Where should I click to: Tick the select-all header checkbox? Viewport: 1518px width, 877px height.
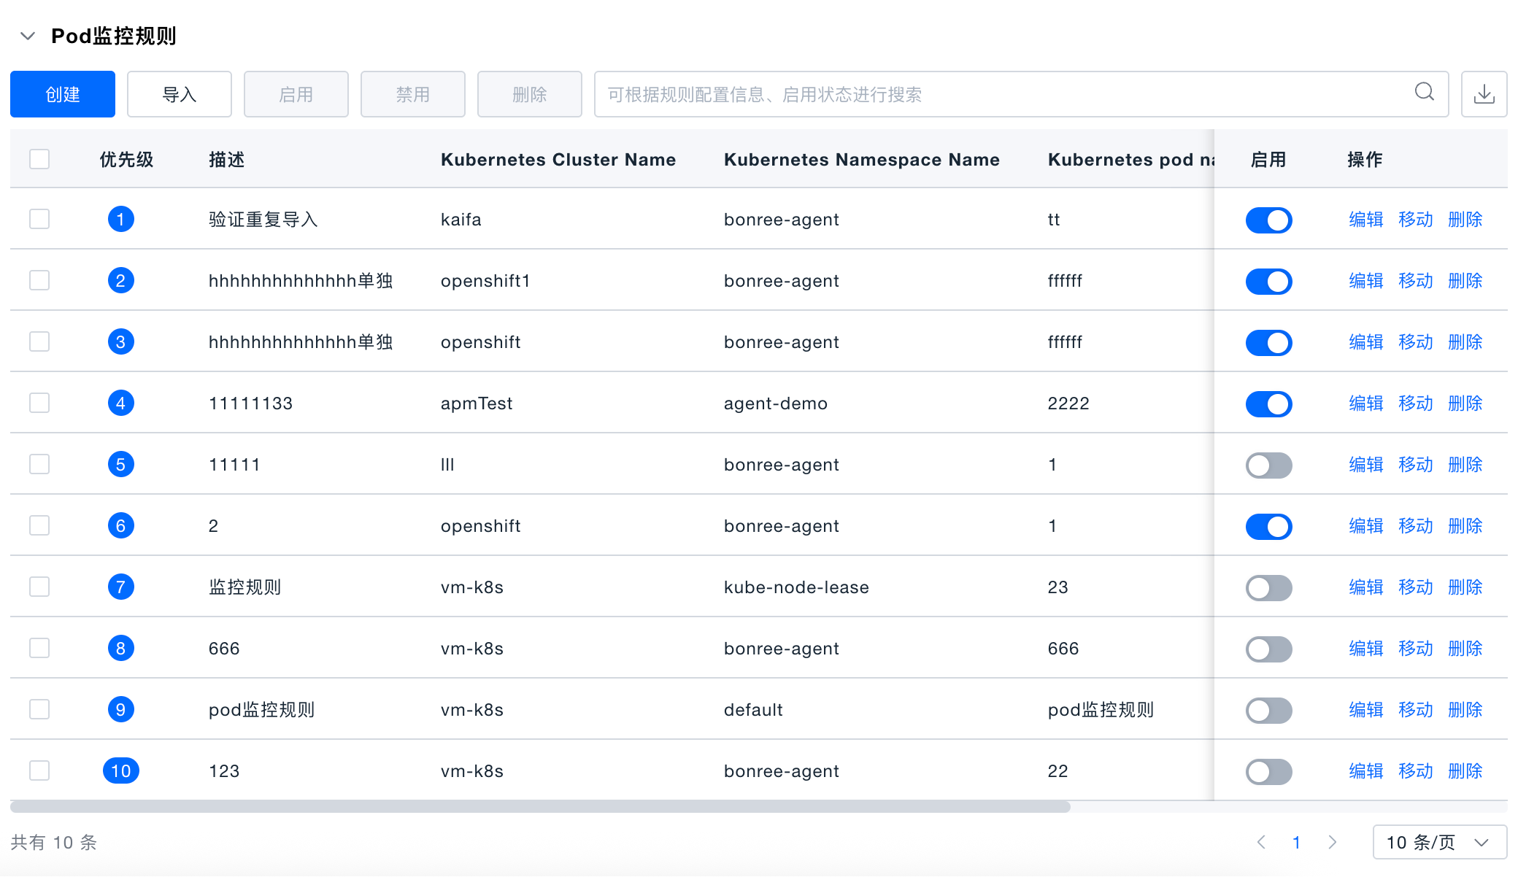(39, 159)
